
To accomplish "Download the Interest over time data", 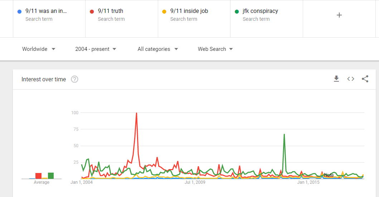I will point(336,79).
